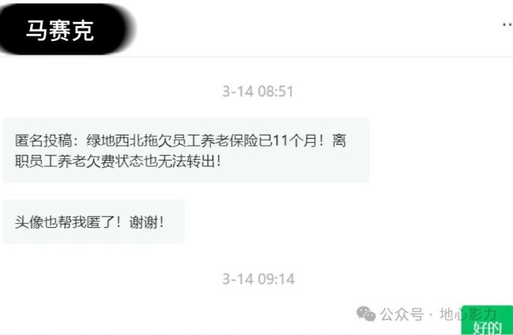The width and height of the screenshot is (513, 335).
Task: Click the green 好的 reply bubble
Action: [x=487, y=321]
